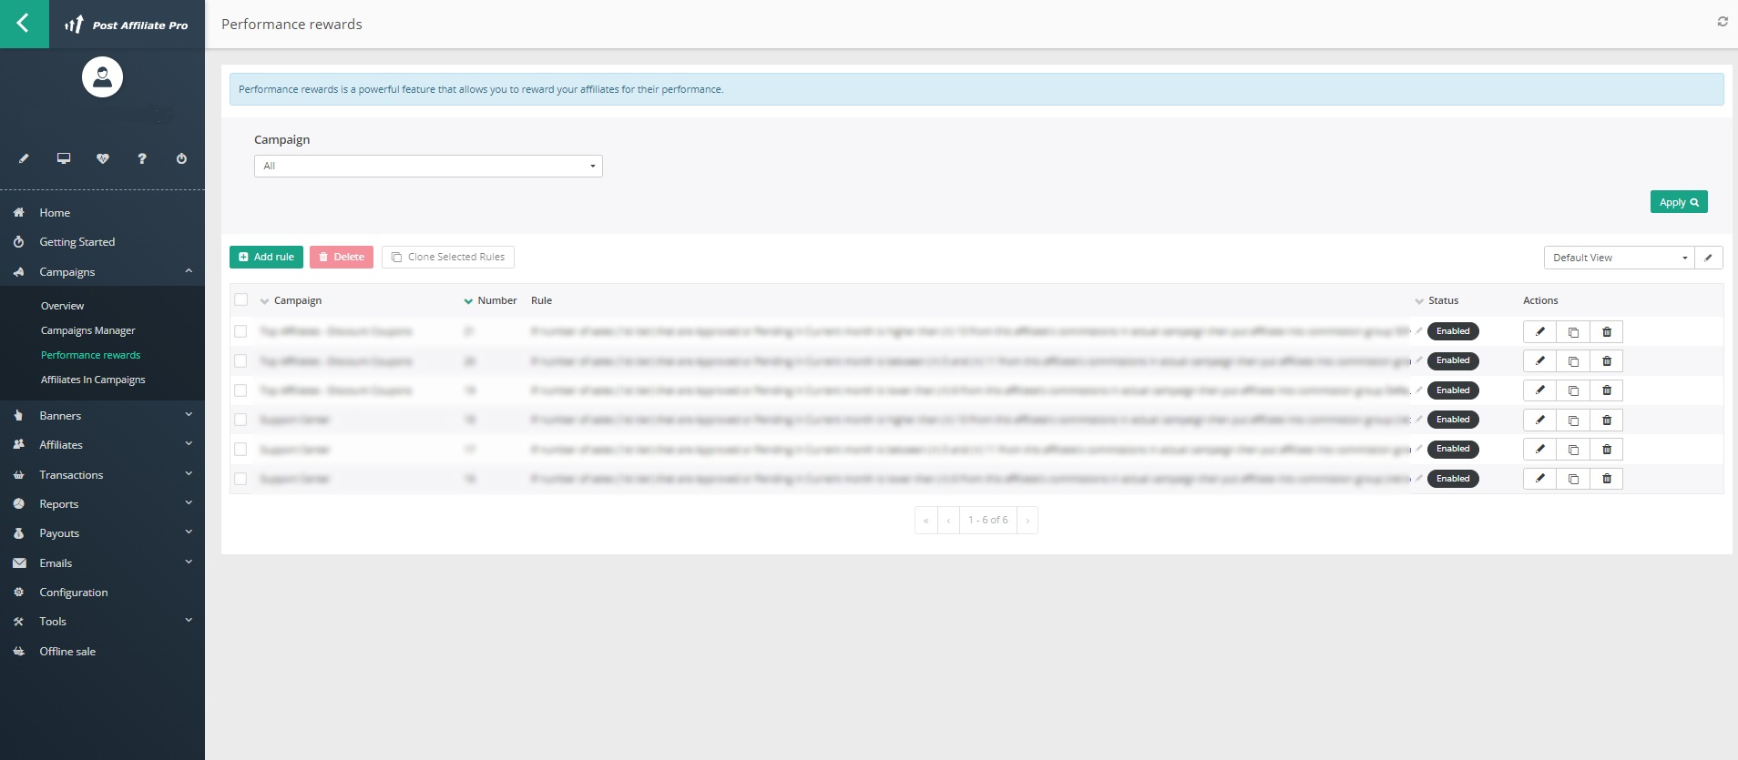Open the Default View dropdown
1738x760 pixels.
pyautogui.click(x=1619, y=258)
